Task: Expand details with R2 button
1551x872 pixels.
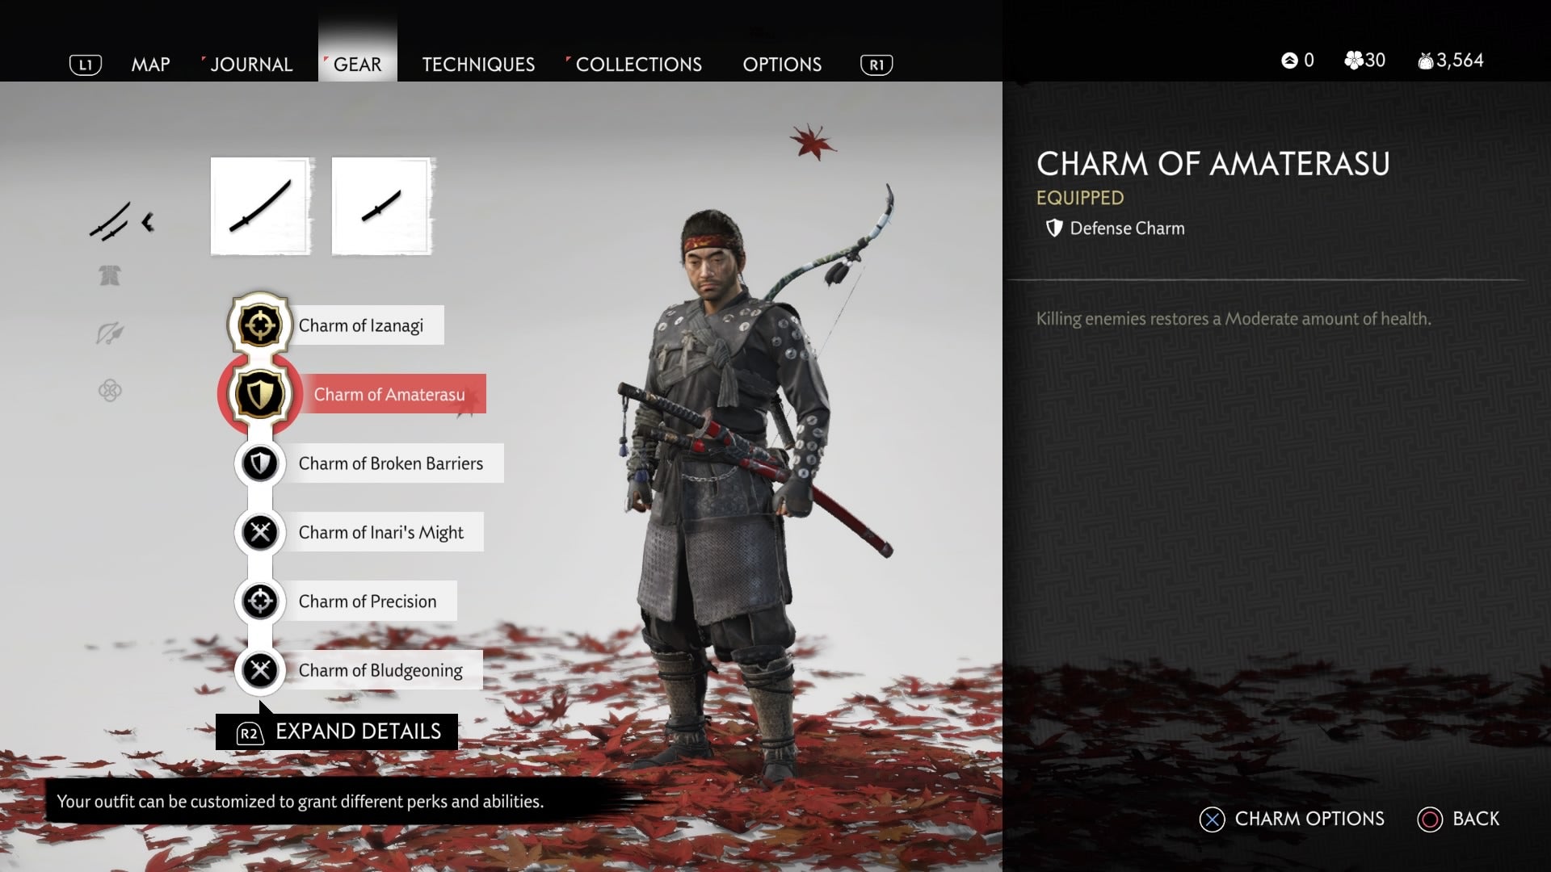Action: coord(337,732)
